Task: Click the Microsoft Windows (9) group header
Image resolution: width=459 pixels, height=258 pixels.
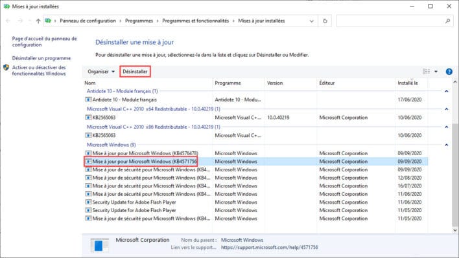Action: coord(112,145)
